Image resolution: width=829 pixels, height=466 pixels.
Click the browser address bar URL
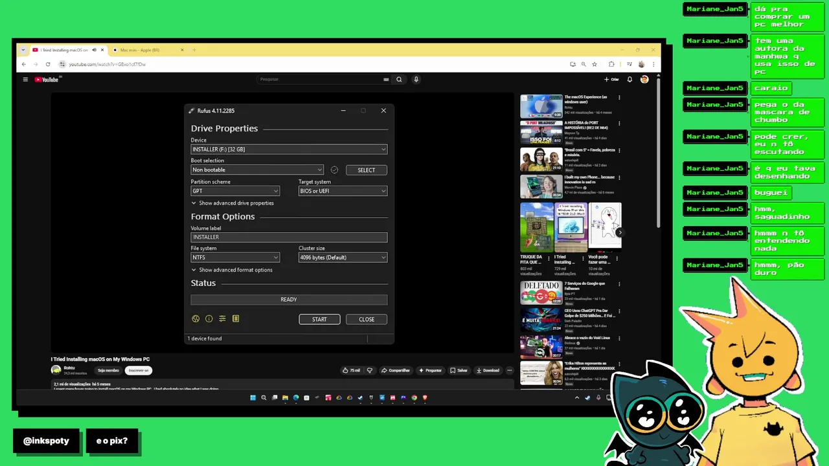[108, 64]
